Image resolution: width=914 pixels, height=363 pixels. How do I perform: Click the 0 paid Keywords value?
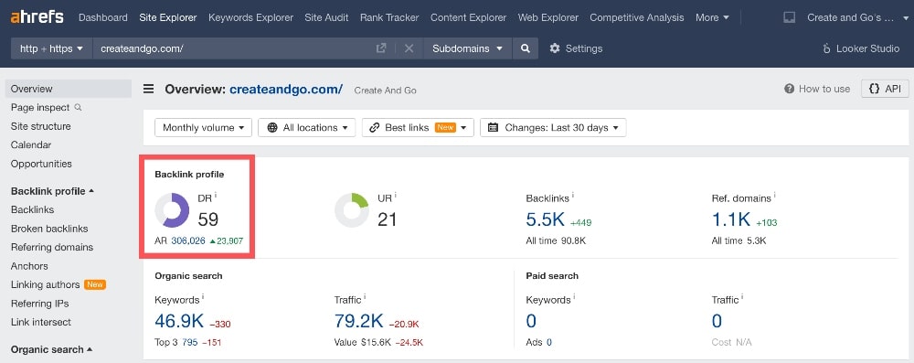coord(531,321)
